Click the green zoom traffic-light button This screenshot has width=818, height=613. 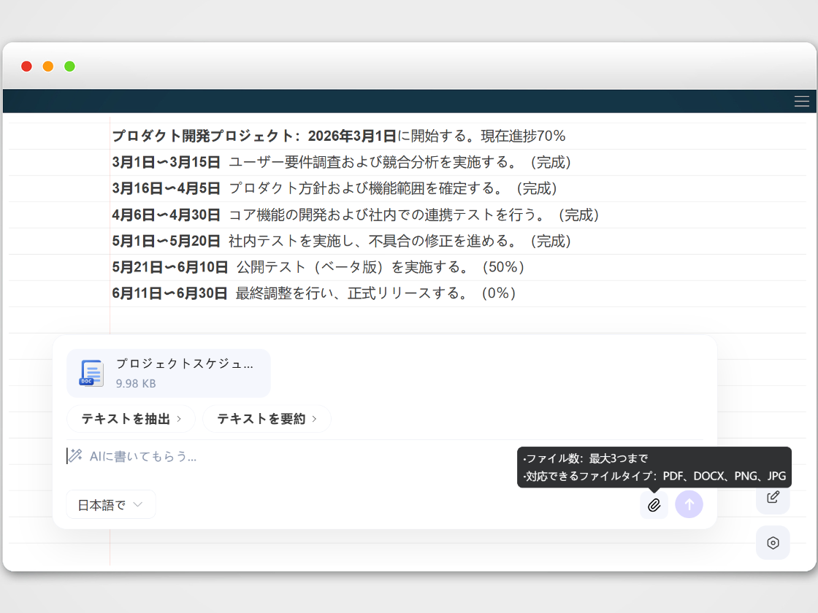pyautogui.click(x=69, y=66)
